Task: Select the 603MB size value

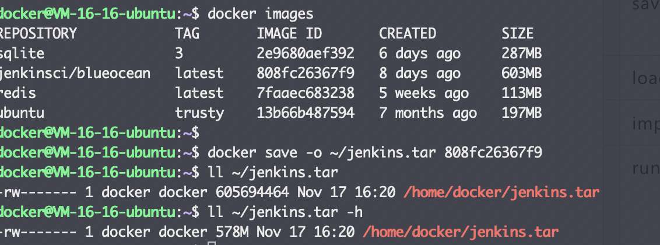Action: (x=521, y=73)
